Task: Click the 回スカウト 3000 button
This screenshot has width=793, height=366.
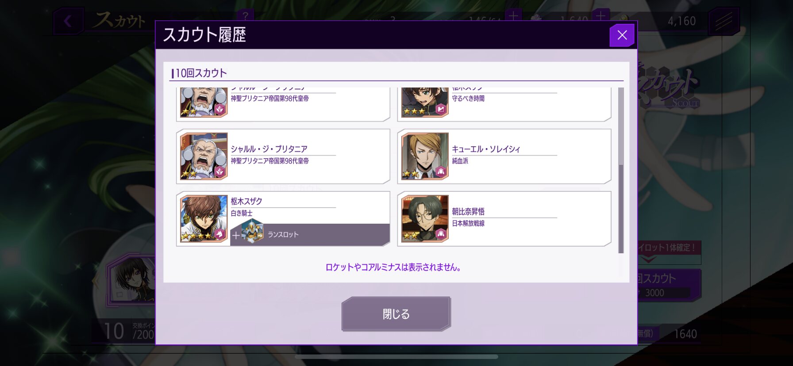Action: coord(669,285)
